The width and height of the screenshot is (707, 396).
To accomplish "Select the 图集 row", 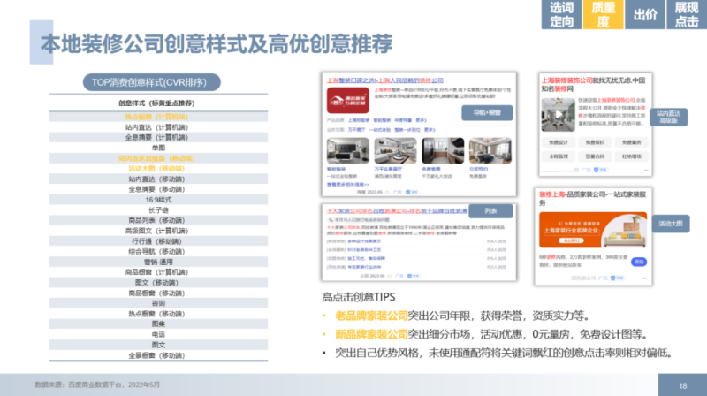I will click(158, 324).
